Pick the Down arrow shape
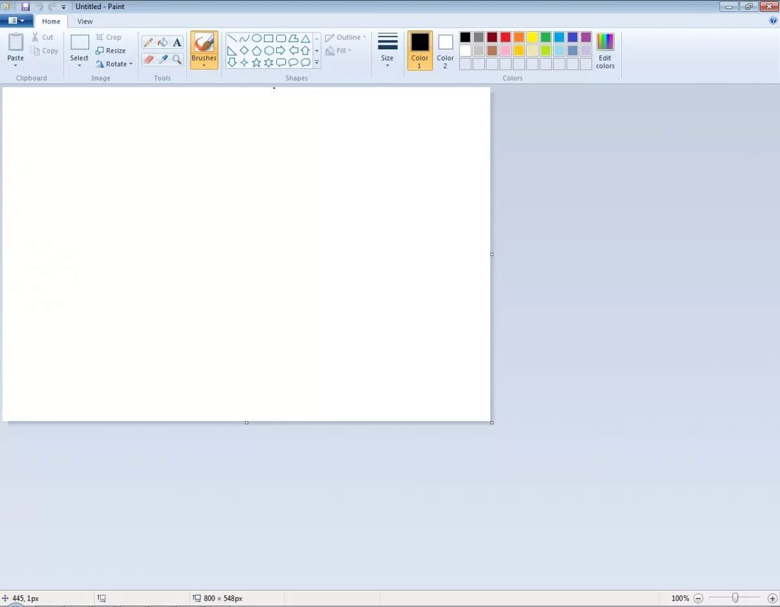 [232, 62]
